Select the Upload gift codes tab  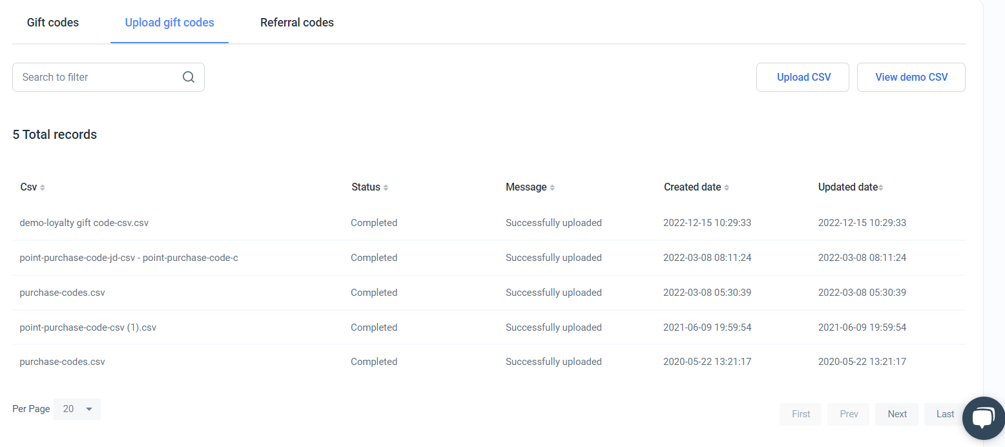coord(169,23)
